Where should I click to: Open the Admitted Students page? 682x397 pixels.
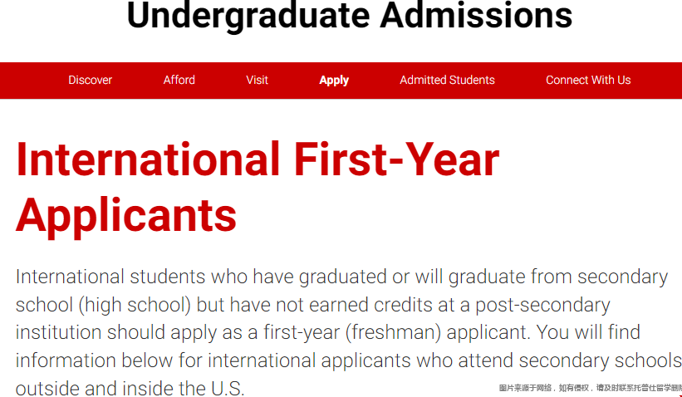tap(447, 80)
